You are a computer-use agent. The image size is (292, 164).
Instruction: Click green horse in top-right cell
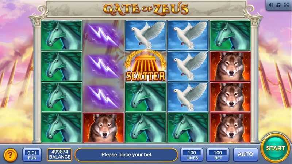[230, 35]
